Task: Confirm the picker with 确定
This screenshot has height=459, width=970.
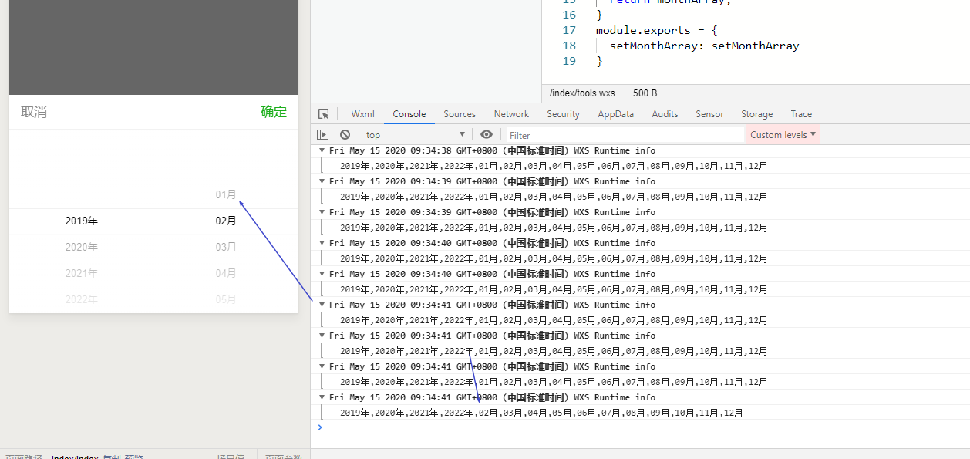Action: click(274, 112)
